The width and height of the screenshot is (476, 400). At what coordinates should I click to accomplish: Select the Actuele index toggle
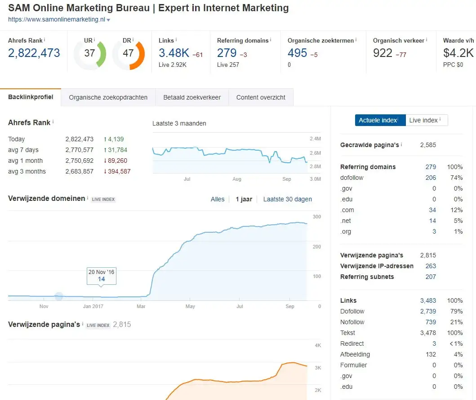coord(380,120)
